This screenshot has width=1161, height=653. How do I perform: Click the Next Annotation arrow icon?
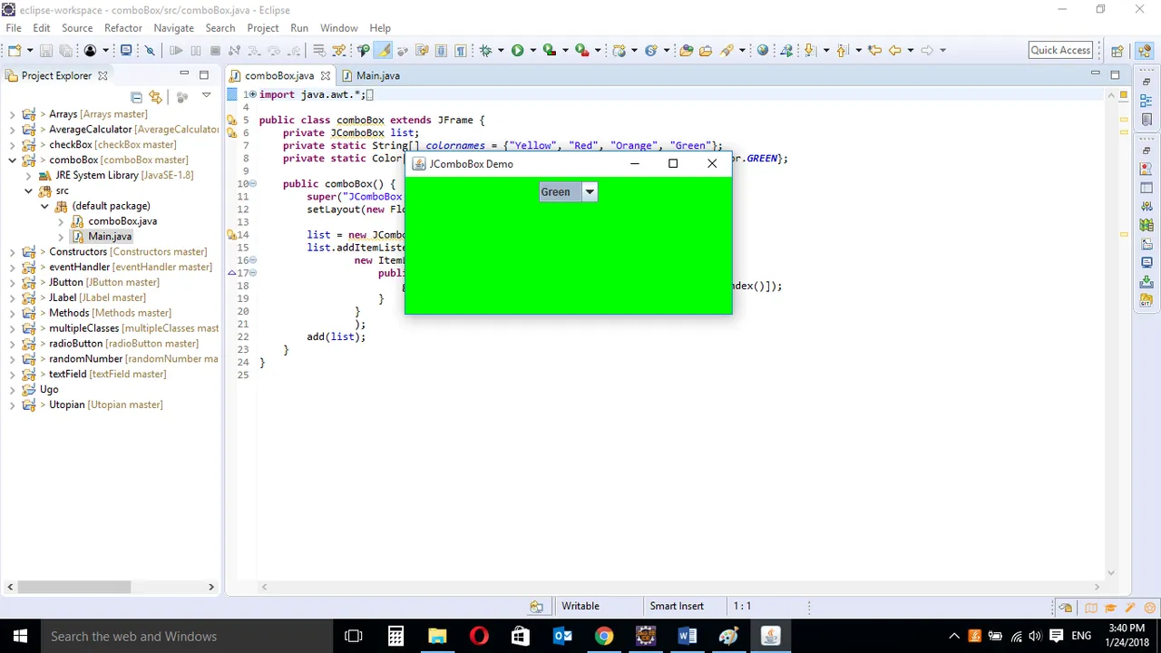[810, 51]
